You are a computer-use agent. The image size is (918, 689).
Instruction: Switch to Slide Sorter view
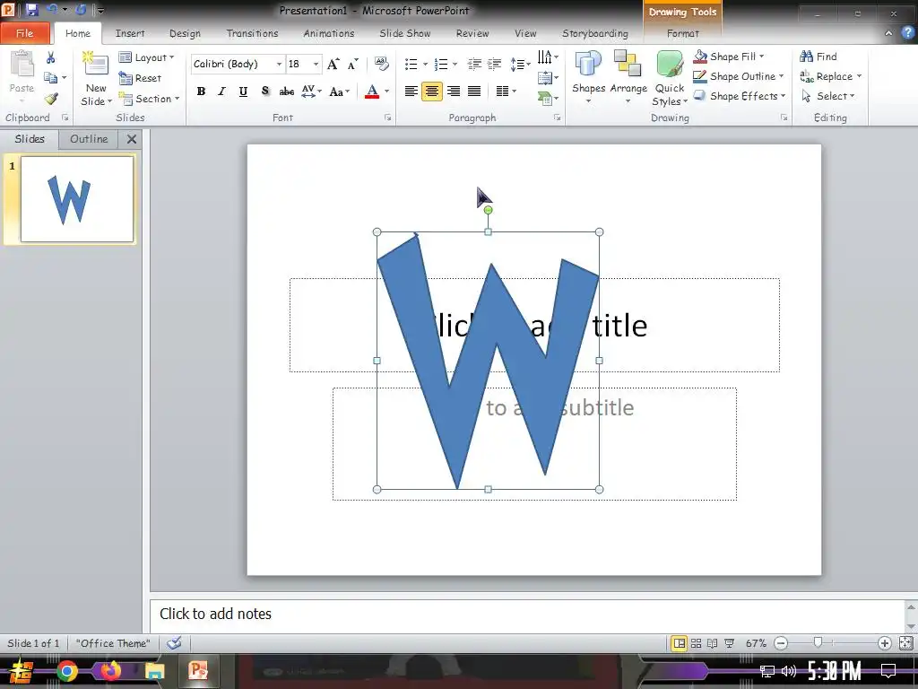(696, 643)
